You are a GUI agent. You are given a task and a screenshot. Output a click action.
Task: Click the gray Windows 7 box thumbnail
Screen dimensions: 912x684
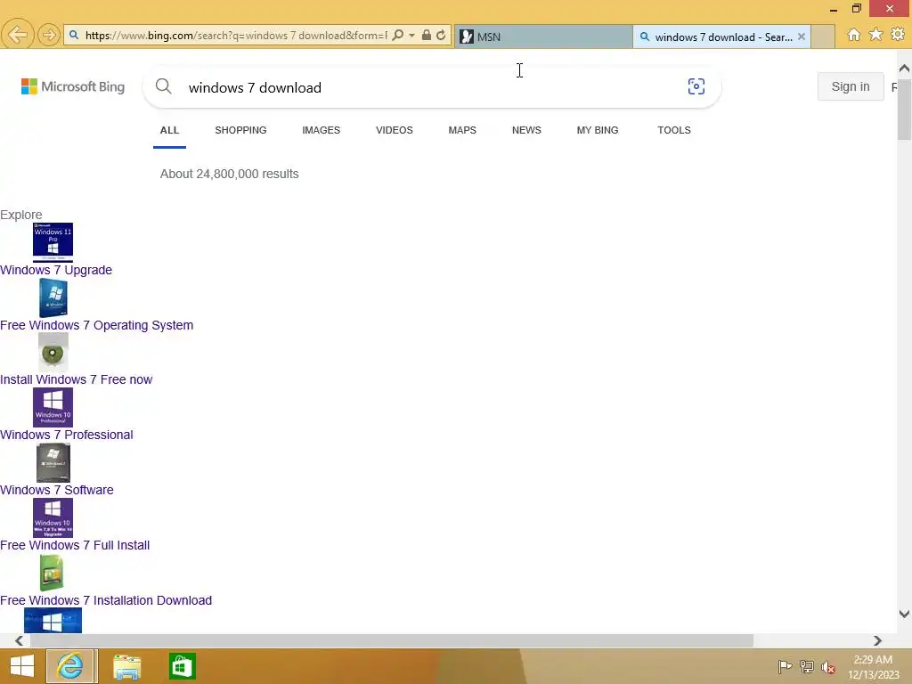[x=53, y=463]
